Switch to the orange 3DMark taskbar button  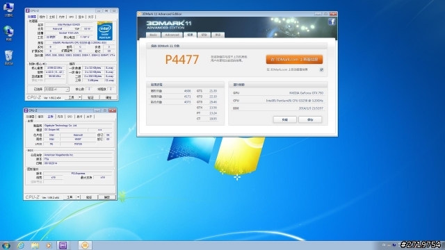click(85, 245)
